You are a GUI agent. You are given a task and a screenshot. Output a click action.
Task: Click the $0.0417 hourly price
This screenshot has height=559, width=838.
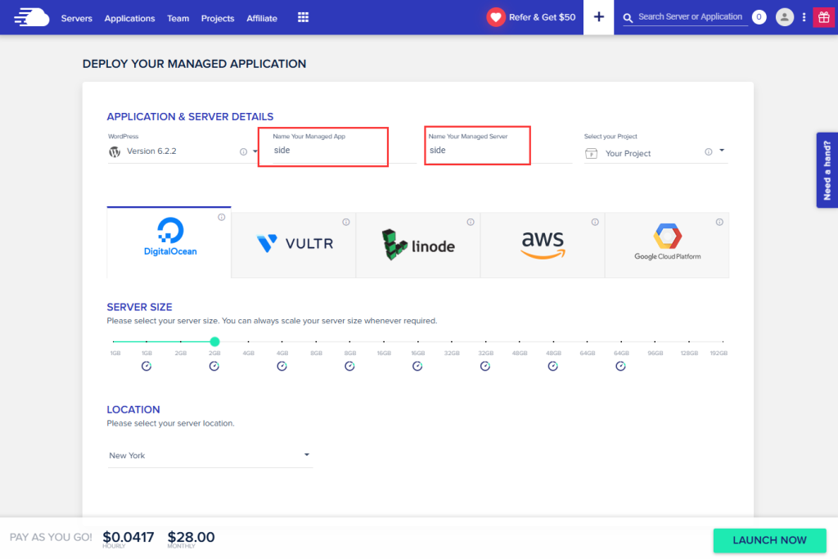(x=128, y=537)
